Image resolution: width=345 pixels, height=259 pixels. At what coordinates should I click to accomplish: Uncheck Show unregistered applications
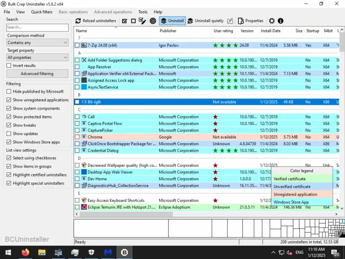click(x=9, y=100)
